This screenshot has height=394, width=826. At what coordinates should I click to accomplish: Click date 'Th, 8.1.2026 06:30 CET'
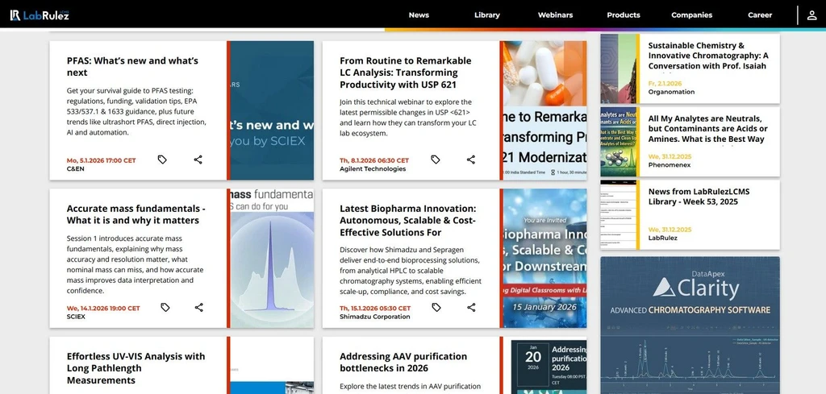(x=374, y=160)
